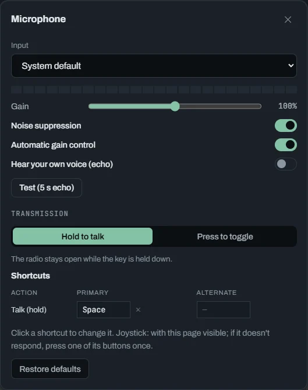Image resolution: width=308 pixels, height=390 pixels.
Task: Click the Gain 100% value readout
Action: pos(288,106)
